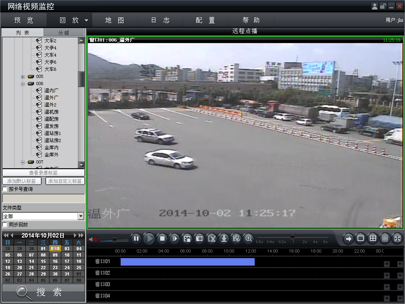This screenshot has width=405, height=304.
Task: Click the 搜索 search button
Action: [44, 293]
